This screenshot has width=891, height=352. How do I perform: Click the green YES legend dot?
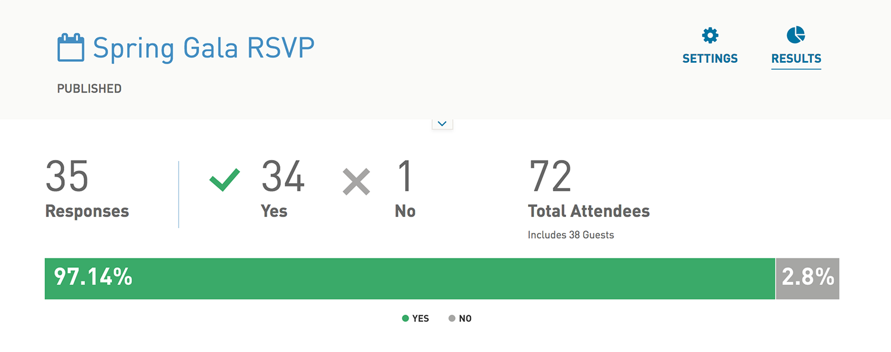click(406, 318)
